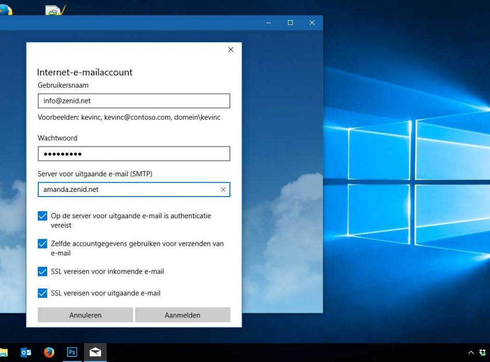Image resolution: width=490 pixels, height=362 pixels.
Task: Click the Internet-e-mailaccount heading
Action: coord(84,72)
